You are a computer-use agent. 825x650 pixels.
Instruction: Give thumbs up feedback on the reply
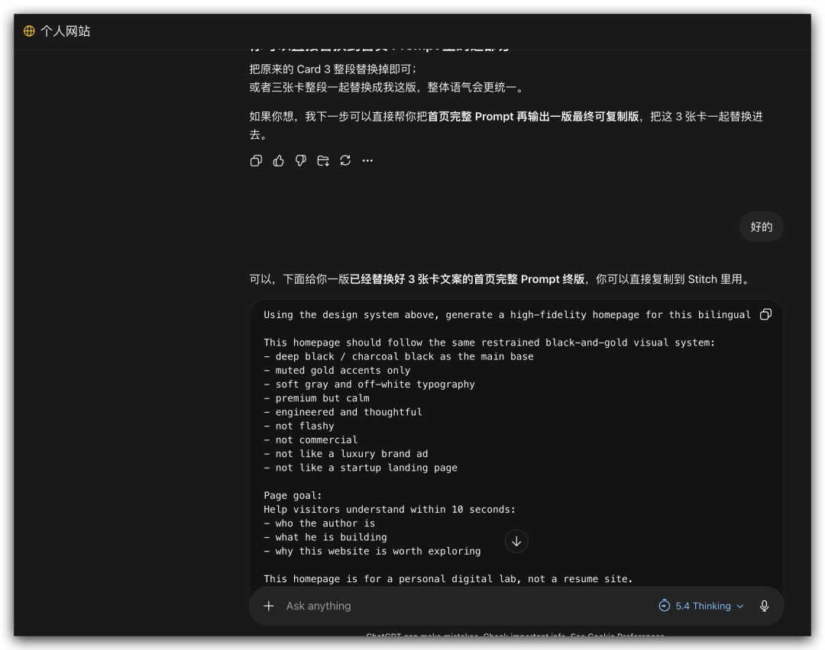click(x=278, y=160)
